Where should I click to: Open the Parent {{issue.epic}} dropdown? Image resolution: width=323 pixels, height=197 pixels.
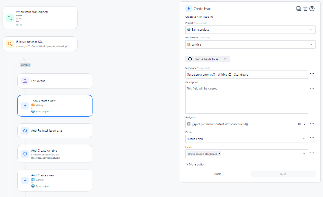point(247,139)
